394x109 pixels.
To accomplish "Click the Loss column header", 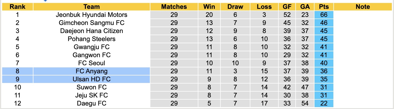I will click(264, 7).
